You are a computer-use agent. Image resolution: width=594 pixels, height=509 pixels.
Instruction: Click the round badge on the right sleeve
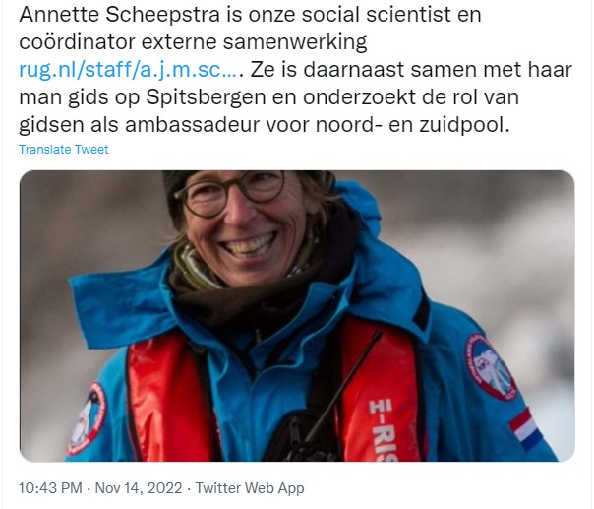tap(489, 366)
